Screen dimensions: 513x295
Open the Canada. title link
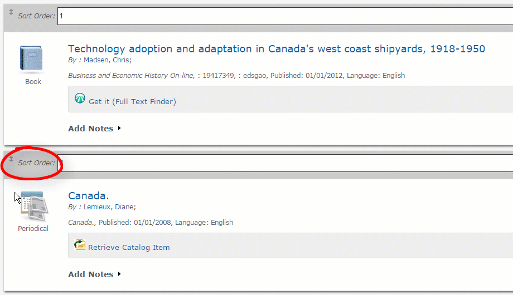pos(88,196)
